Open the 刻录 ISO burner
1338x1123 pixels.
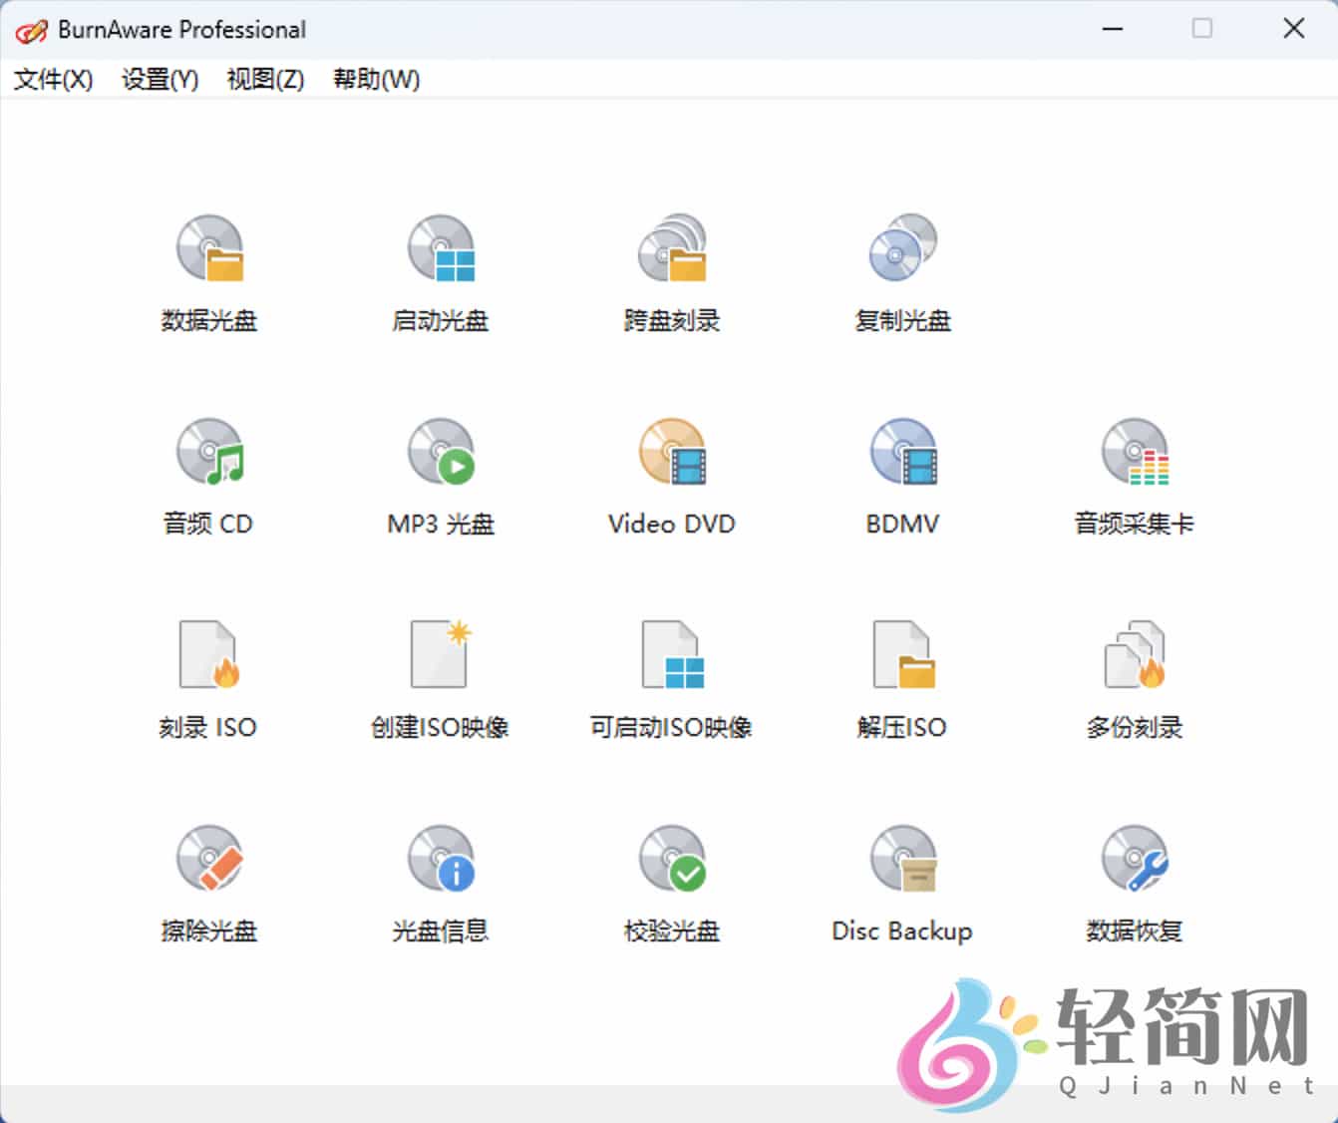tap(208, 678)
